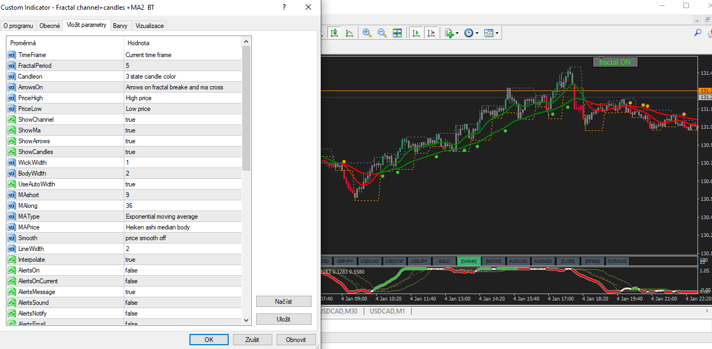
Task: Click the OK button
Action: pos(209,340)
